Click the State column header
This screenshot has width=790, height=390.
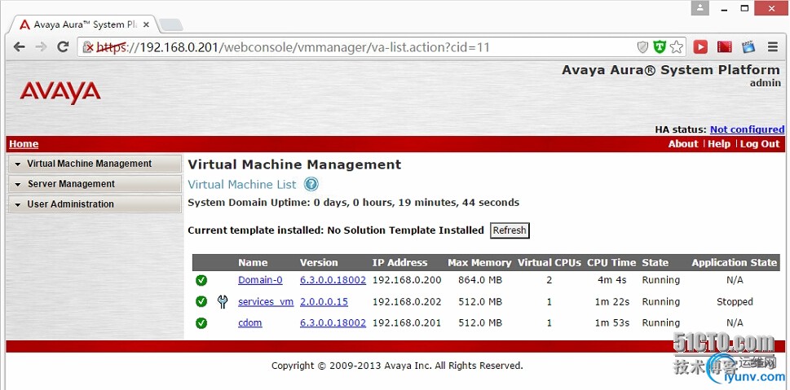tap(655, 263)
